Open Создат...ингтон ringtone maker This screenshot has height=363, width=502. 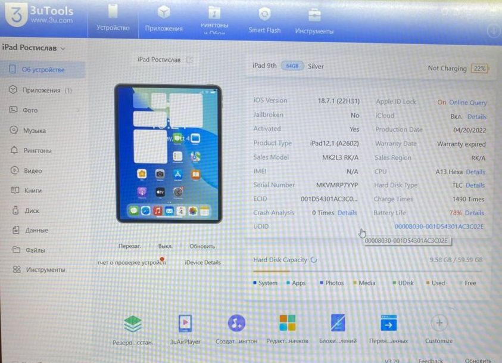tap(236, 329)
